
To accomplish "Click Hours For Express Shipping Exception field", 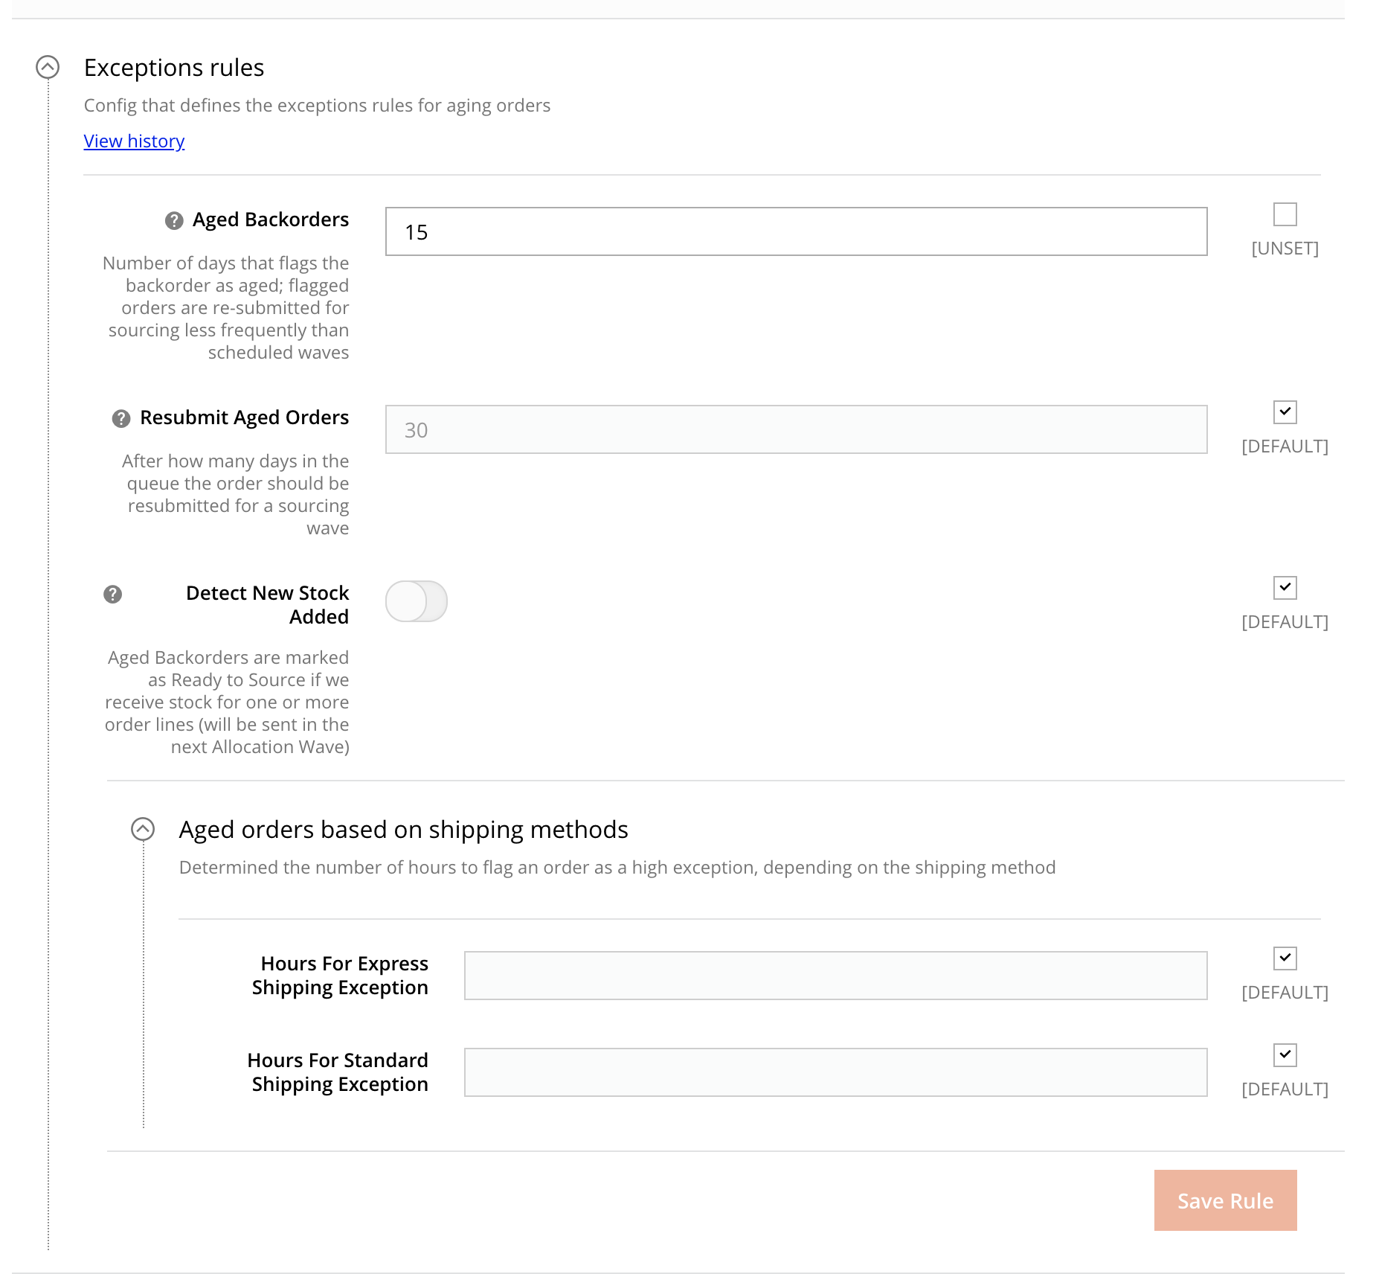I will tap(835, 976).
